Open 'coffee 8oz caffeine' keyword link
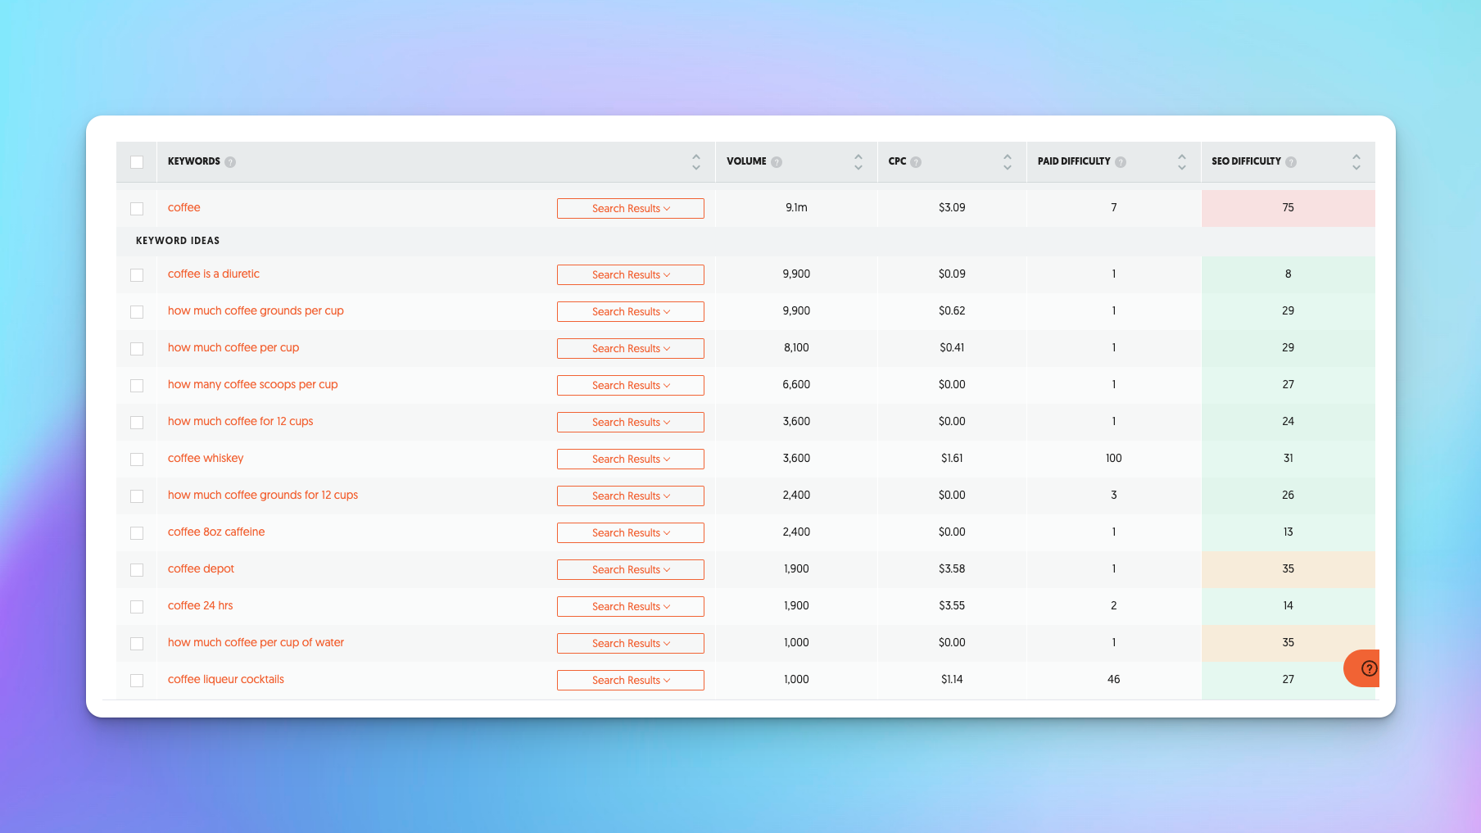Screen dimensions: 1481x833 (x=216, y=532)
